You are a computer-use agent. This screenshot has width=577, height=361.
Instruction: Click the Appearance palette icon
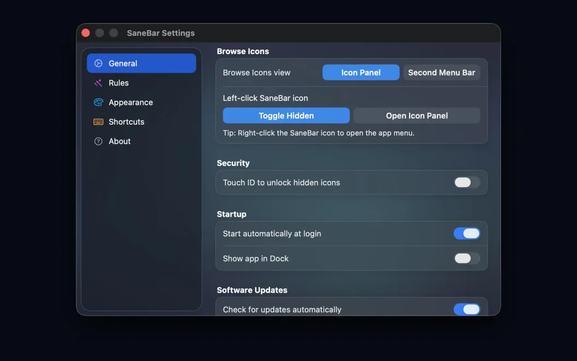point(98,102)
